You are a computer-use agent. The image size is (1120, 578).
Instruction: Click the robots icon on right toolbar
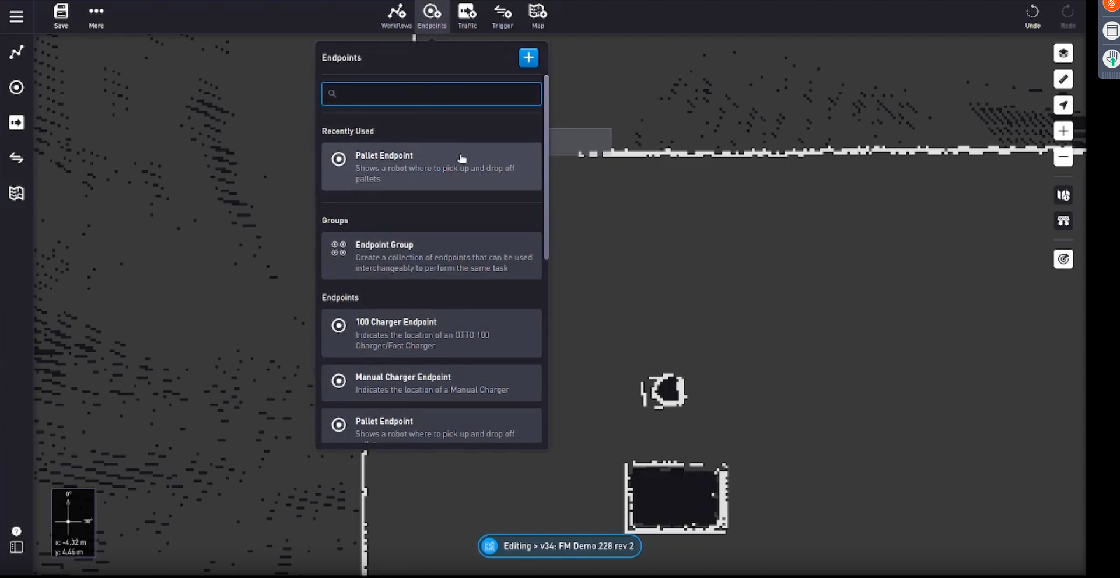pyautogui.click(x=1063, y=195)
